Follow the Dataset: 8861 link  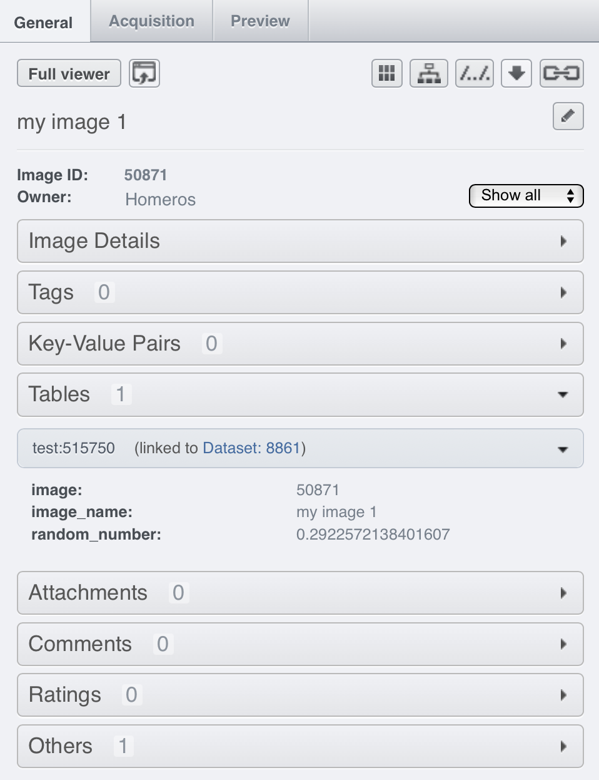coord(252,448)
